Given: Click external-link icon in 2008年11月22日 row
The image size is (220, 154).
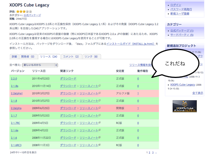Looking at the screenshot, I should (99, 138).
